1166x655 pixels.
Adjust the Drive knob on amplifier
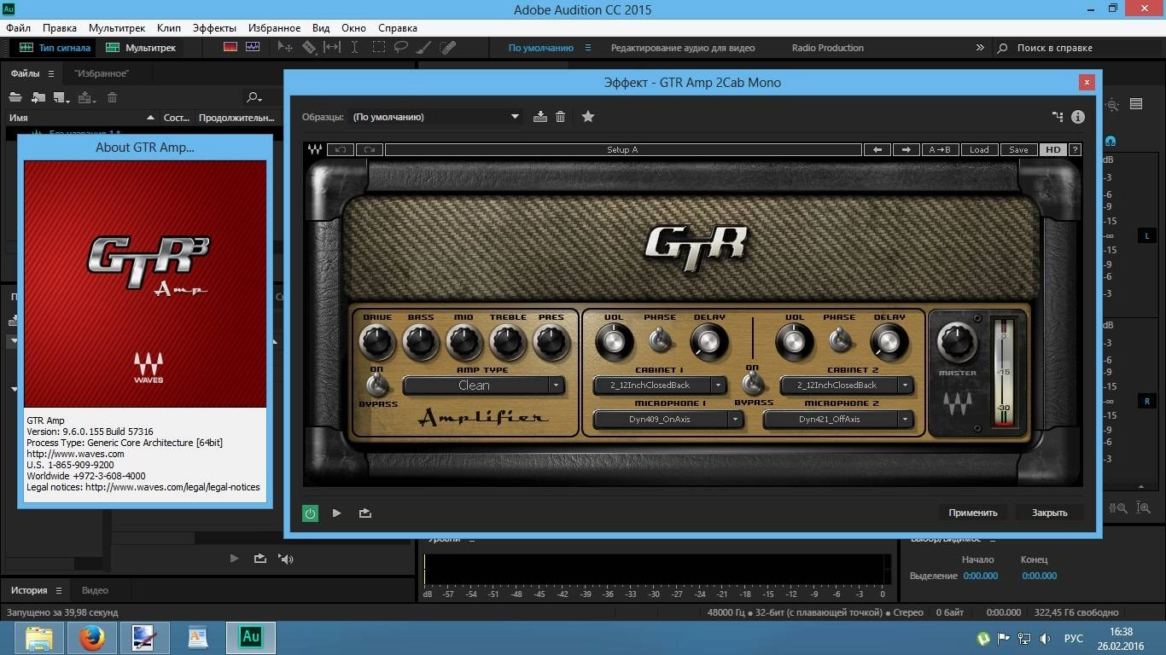point(377,342)
